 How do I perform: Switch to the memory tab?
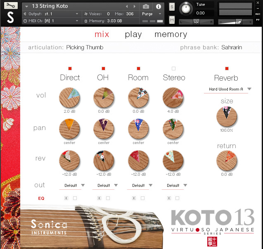tap(171, 35)
